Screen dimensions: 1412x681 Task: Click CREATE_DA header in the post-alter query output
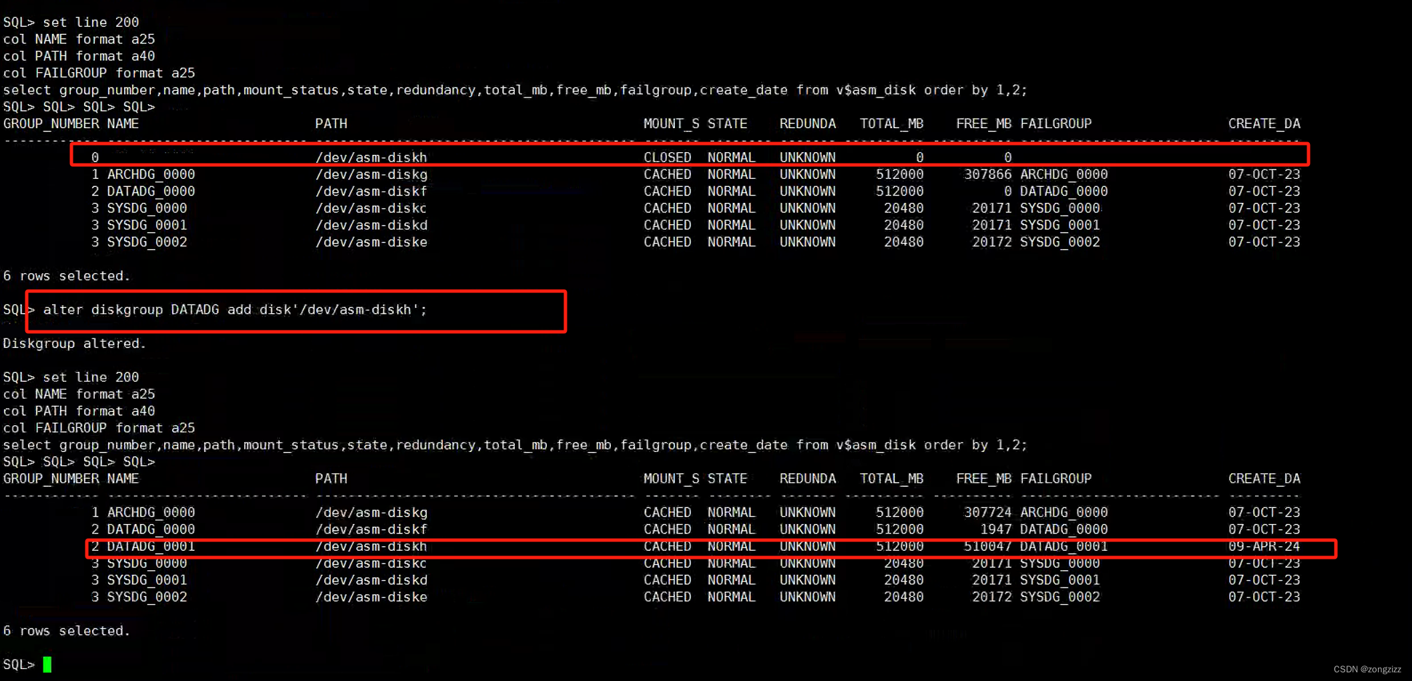click(x=1264, y=479)
